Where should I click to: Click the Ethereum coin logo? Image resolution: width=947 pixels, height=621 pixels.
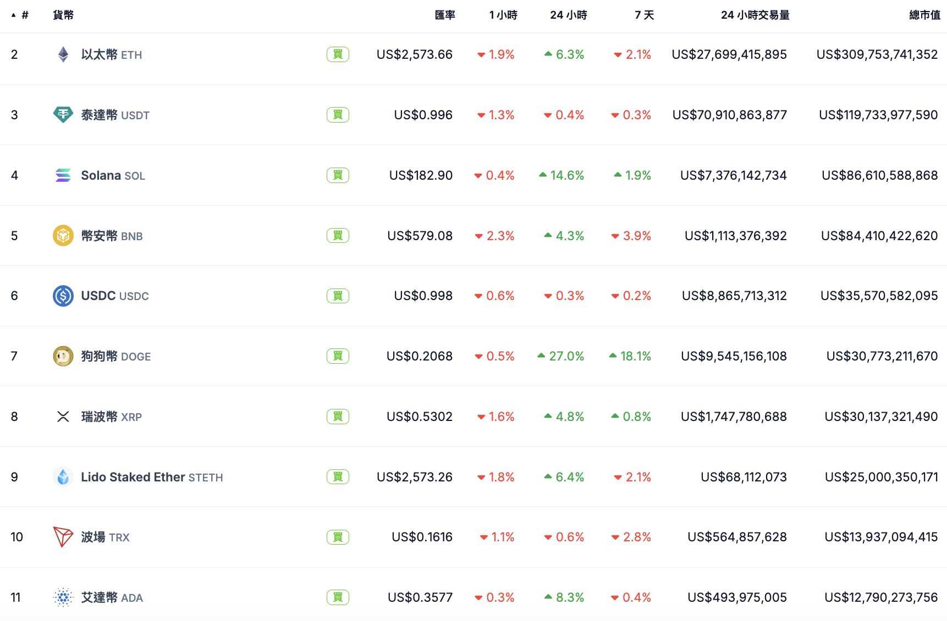pos(63,54)
